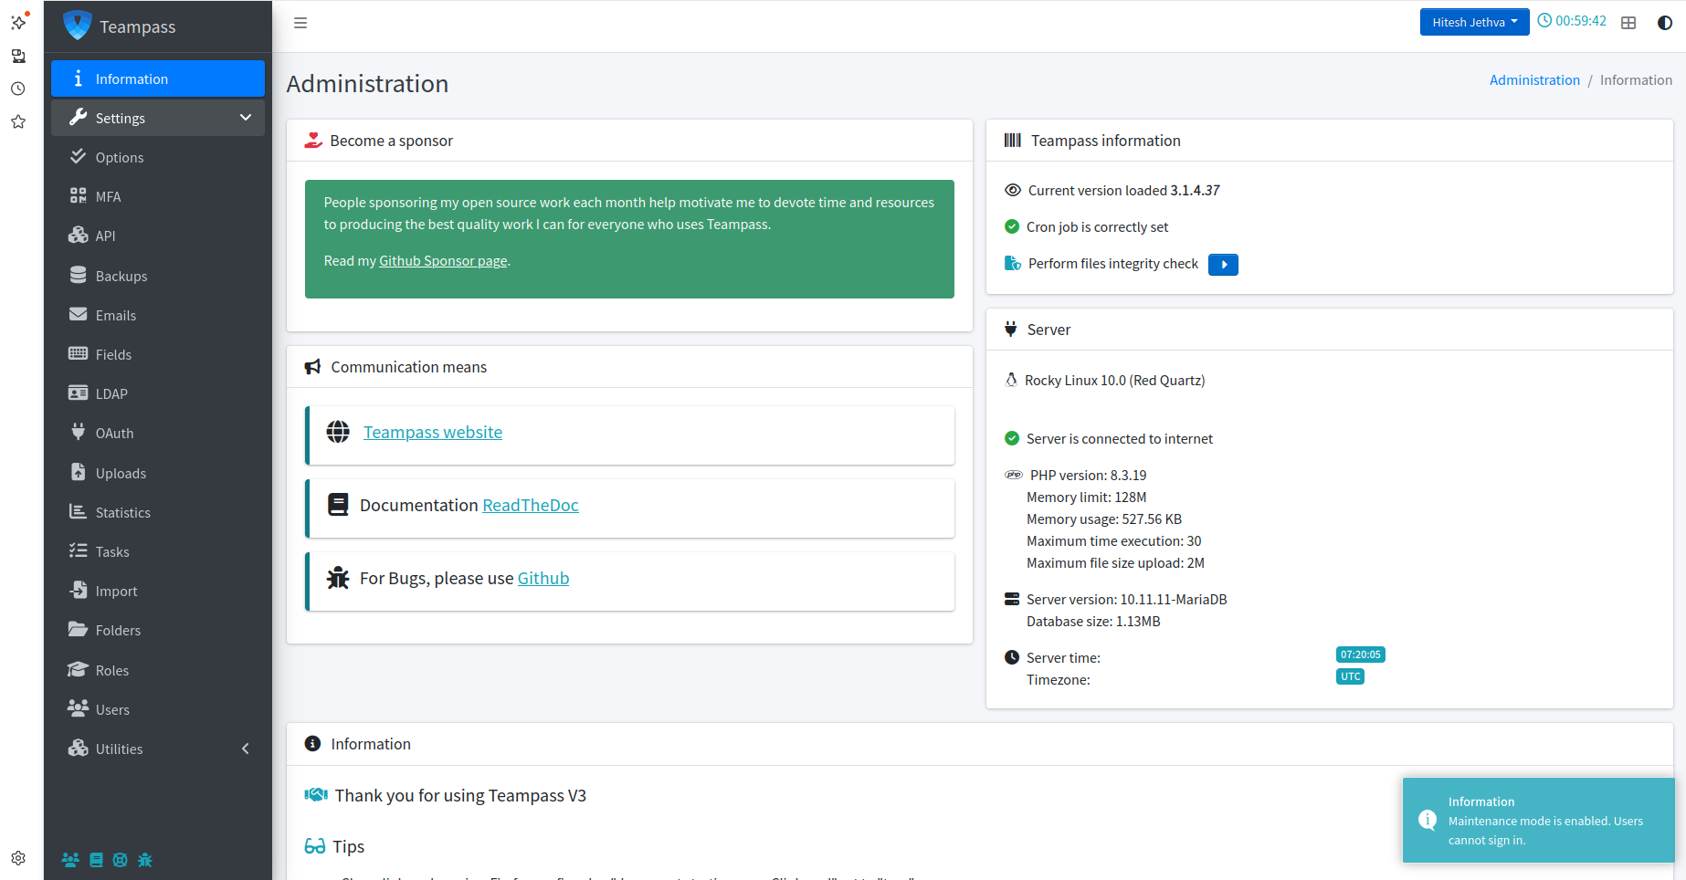Click the lifebuoy help icon in footer
This screenshot has height=880, width=1686.
coord(121,860)
